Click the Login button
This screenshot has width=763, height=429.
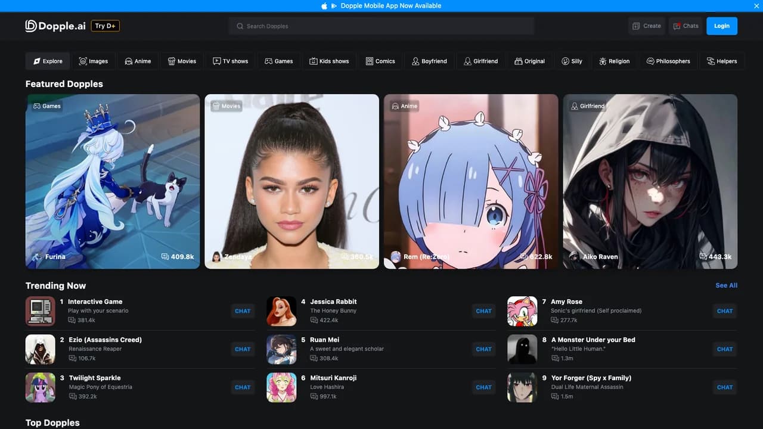coord(722,26)
